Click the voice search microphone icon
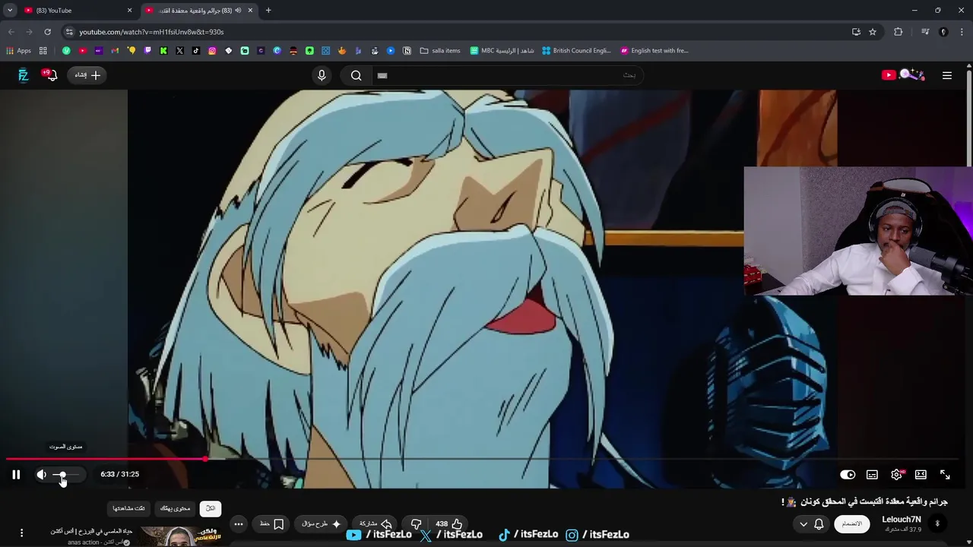 coord(322,75)
